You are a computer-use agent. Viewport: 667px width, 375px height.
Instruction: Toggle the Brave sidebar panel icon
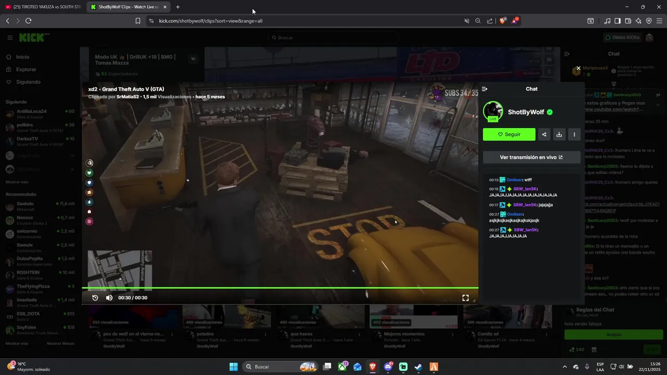point(617,21)
